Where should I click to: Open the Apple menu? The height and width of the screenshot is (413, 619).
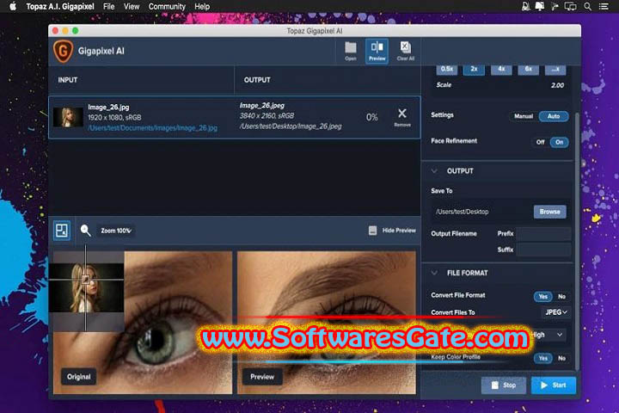click(x=12, y=6)
